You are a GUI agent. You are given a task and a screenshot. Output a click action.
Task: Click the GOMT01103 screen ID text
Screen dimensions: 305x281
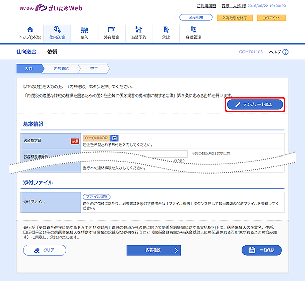click(x=251, y=52)
